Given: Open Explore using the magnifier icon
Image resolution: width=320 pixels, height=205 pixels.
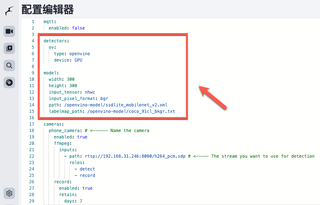Looking at the screenshot, I should [9, 65].
